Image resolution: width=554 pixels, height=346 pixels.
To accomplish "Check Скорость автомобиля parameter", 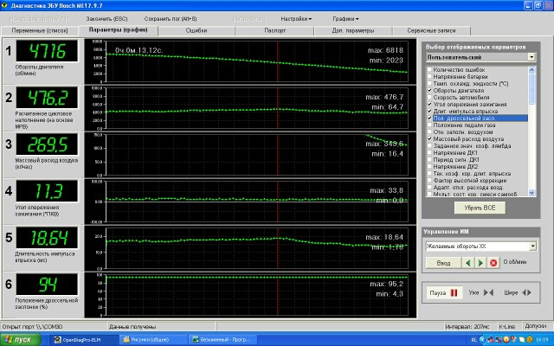I will tap(429, 98).
